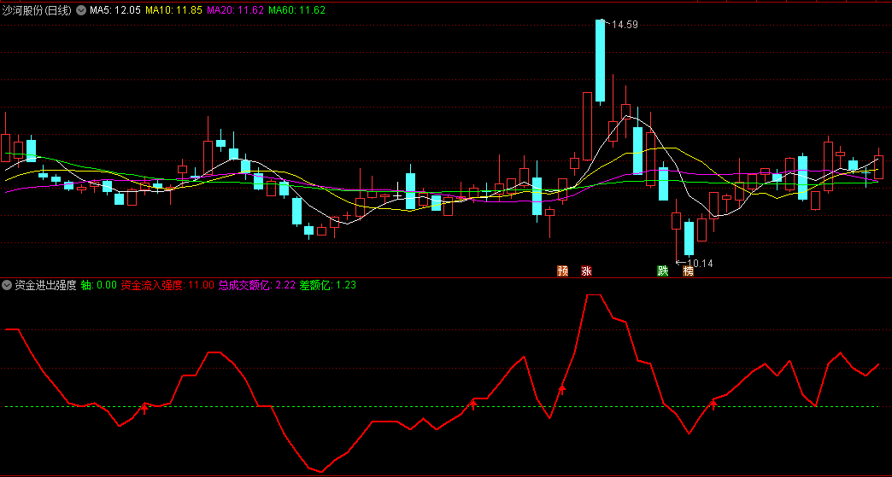
Task: Select the 轴: 0.00 value
Action: click(98, 285)
